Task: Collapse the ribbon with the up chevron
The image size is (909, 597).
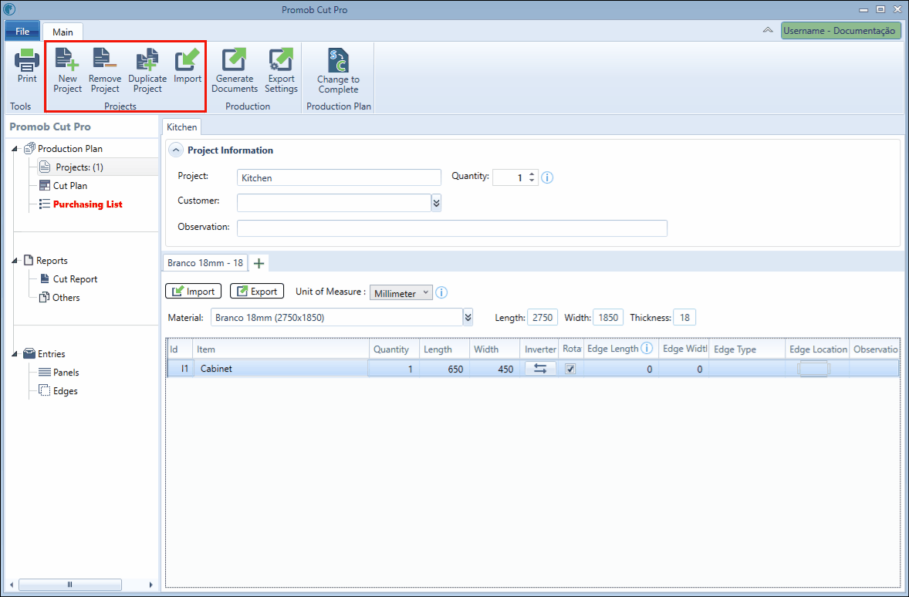Action: (768, 30)
